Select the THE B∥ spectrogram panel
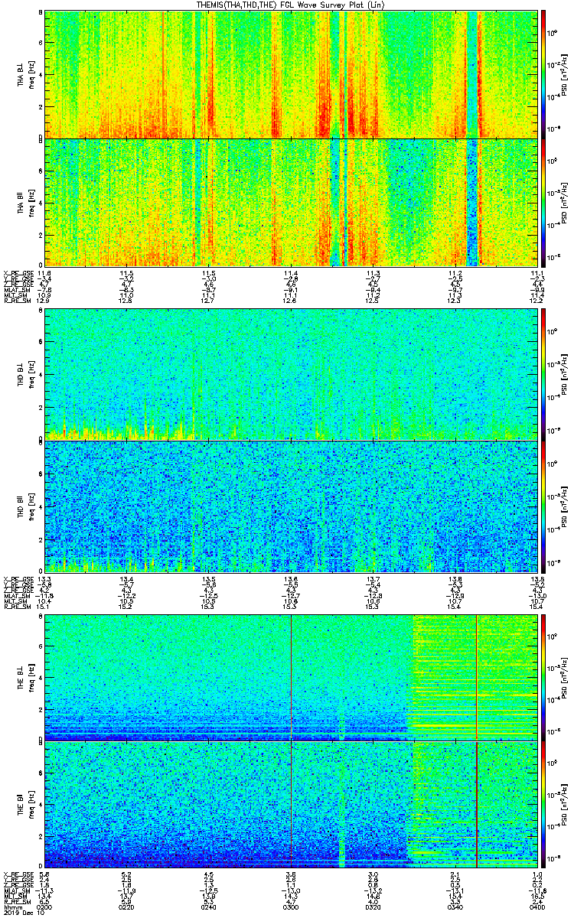The width and height of the screenshot is (574, 918). coord(291,803)
